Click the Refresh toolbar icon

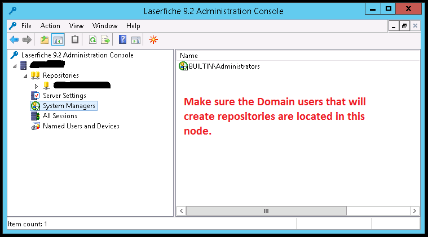tap(93, 40)
